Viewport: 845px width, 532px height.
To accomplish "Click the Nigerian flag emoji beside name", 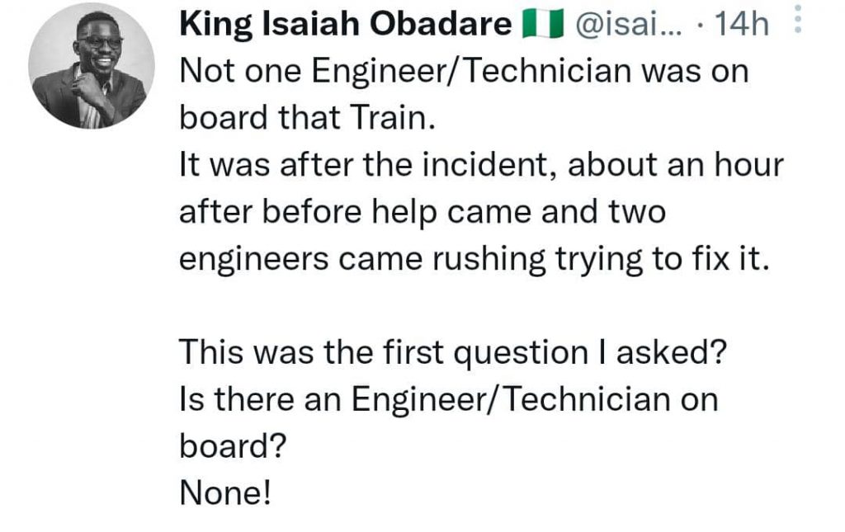I will point(541,26).
